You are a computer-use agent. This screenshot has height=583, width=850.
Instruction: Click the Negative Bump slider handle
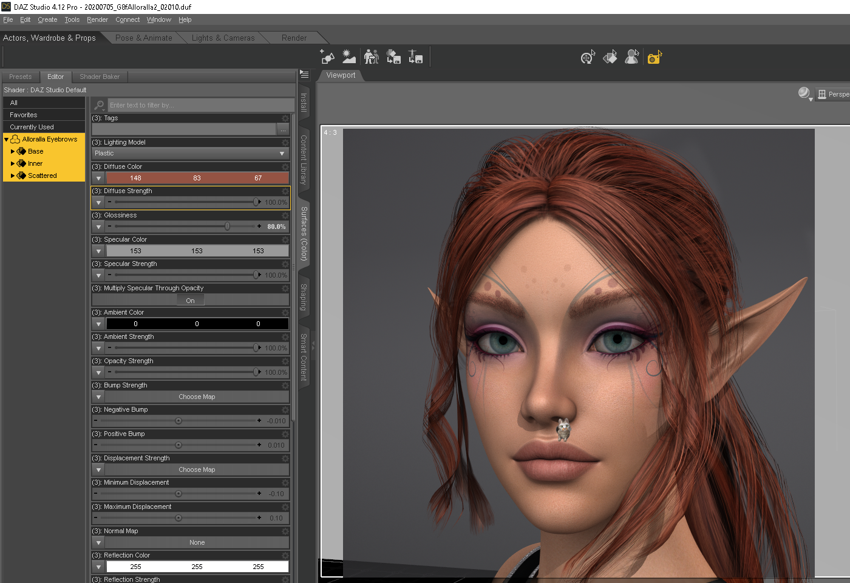(x=178, y=421)
